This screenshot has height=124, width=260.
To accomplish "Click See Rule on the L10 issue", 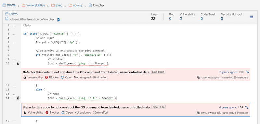I will click(158, 72).
